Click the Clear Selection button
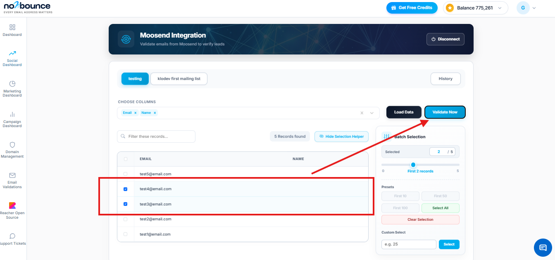Screen dimensions: 555x260 click(420, 220)
